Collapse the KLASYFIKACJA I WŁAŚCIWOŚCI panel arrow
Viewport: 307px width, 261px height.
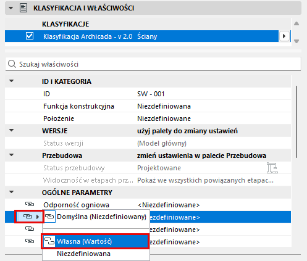click(x=11, y=8)
